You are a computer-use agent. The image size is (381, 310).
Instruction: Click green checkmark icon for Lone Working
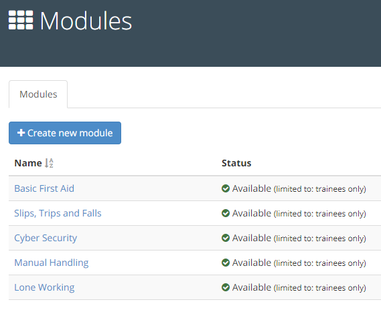point(226,287)
